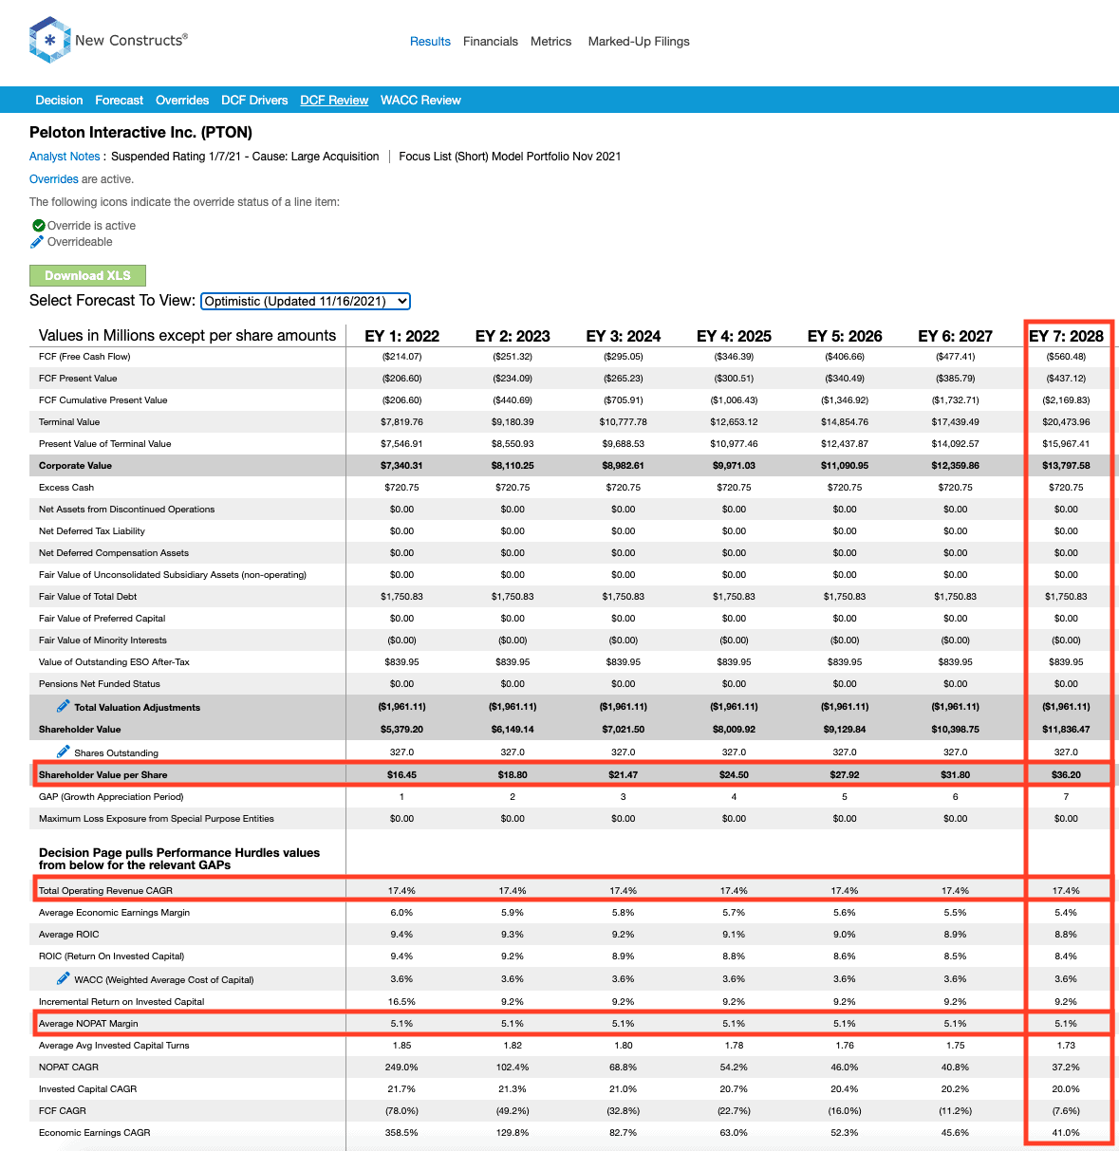Image resolution: width=1119 pixels, height=1151 pixels.
Task: Click the FCF Cumulative Present Value label
Action: click(x=103, y=400)
